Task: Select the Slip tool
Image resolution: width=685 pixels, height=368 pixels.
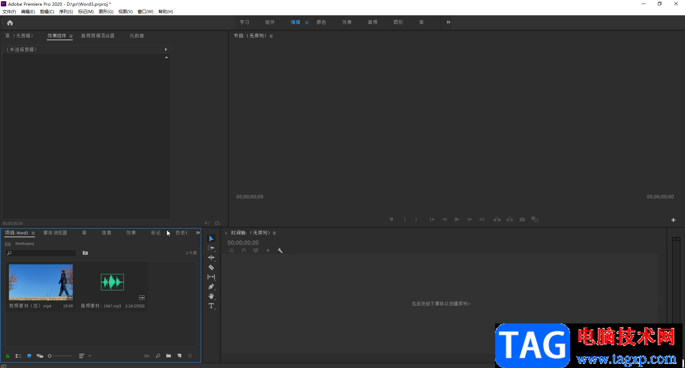Action: coord(211,277)
